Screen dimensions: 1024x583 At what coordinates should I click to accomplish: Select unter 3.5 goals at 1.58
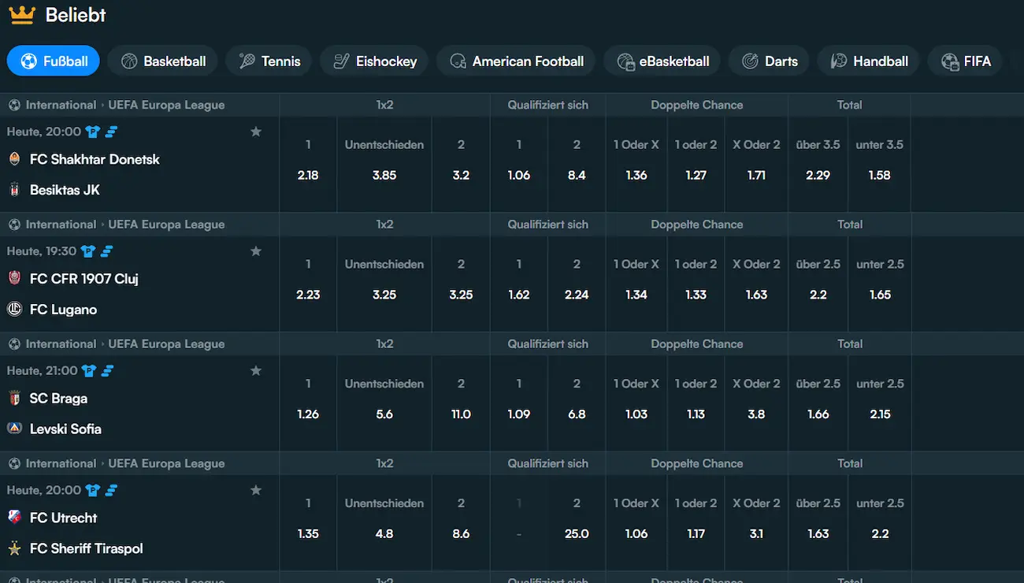880,164
